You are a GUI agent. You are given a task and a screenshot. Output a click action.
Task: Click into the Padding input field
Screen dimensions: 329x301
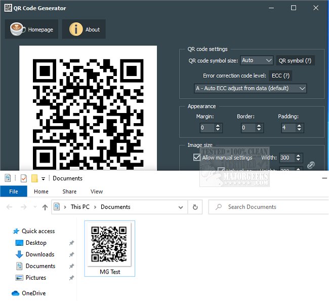(289, 128)
